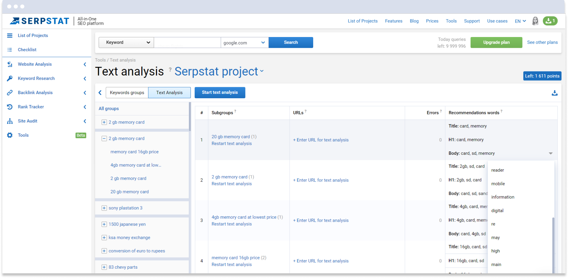Open the 4gb memory card at lowest price subgroup
The image size is (568, 278).
[244, 217]
